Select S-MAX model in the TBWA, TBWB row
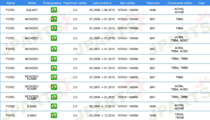Screen dimensions: 210x120 coord(32,115)
